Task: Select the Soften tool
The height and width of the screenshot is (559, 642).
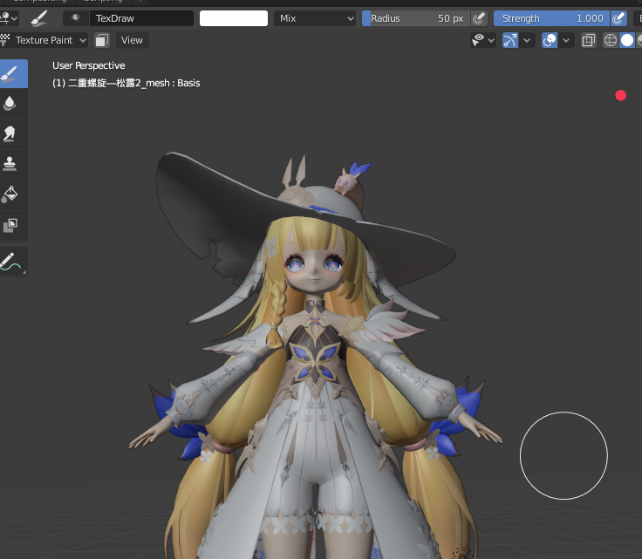Action: pos(10,104)
